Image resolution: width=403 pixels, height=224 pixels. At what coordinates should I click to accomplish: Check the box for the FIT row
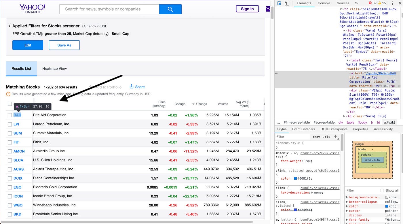[10, 142]
